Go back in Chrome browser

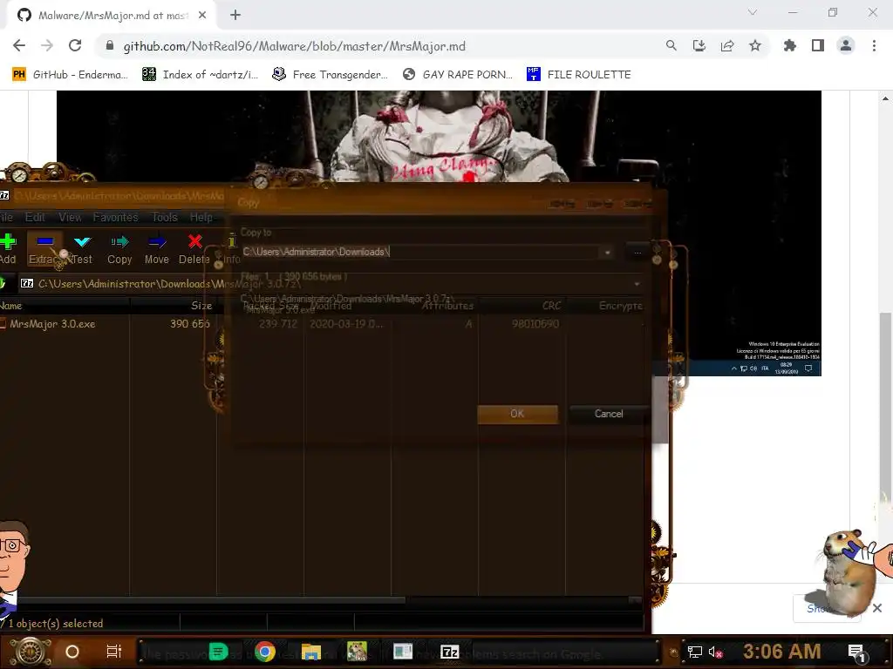(x=19, y=45)
